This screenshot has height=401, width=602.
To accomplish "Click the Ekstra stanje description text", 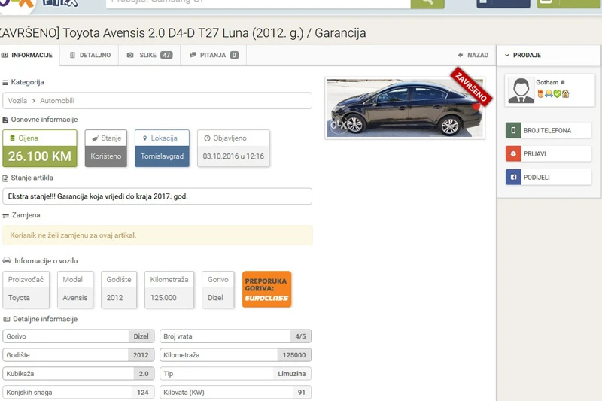I will pos(98,196).
